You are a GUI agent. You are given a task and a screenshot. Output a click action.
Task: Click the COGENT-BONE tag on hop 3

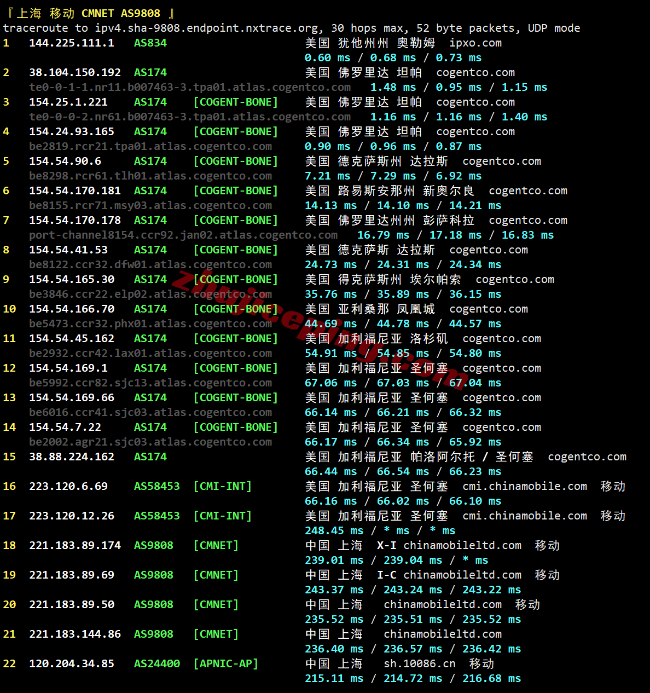click(235, 102)
